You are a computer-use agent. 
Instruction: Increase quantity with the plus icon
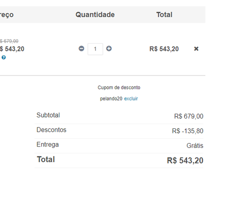pos(109,48)
